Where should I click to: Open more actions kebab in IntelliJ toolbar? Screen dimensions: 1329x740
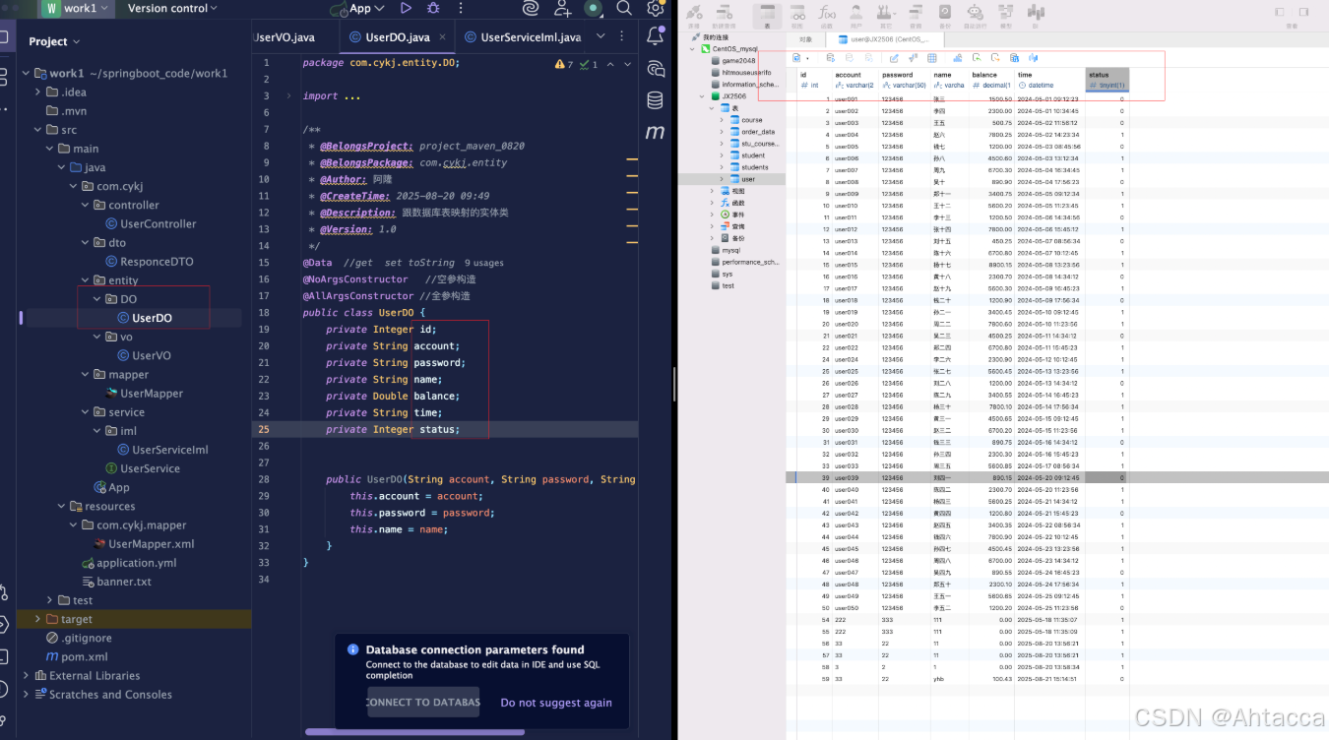click(459, 8)
